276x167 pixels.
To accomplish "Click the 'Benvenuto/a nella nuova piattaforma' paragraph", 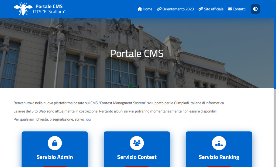I will pos(119,103).
